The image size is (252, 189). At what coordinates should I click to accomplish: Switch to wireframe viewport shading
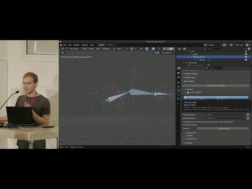(168, 49)
